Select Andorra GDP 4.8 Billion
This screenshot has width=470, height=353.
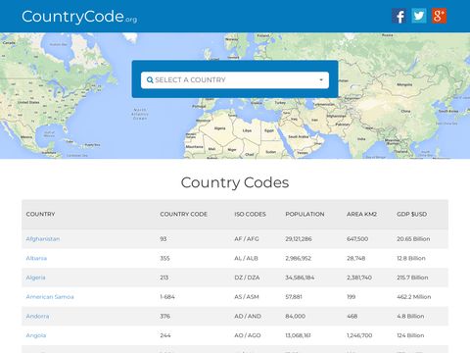pyautogui.click(x=410, y=316)
